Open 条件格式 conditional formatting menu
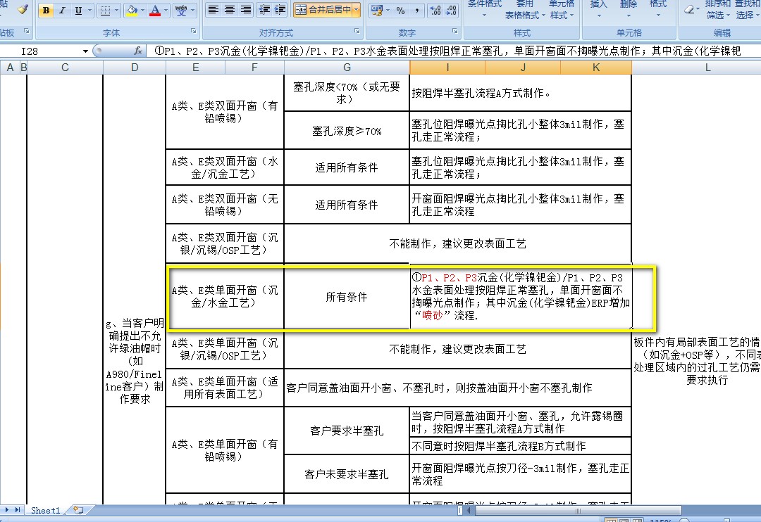761x522 pixels. point(484,10)
